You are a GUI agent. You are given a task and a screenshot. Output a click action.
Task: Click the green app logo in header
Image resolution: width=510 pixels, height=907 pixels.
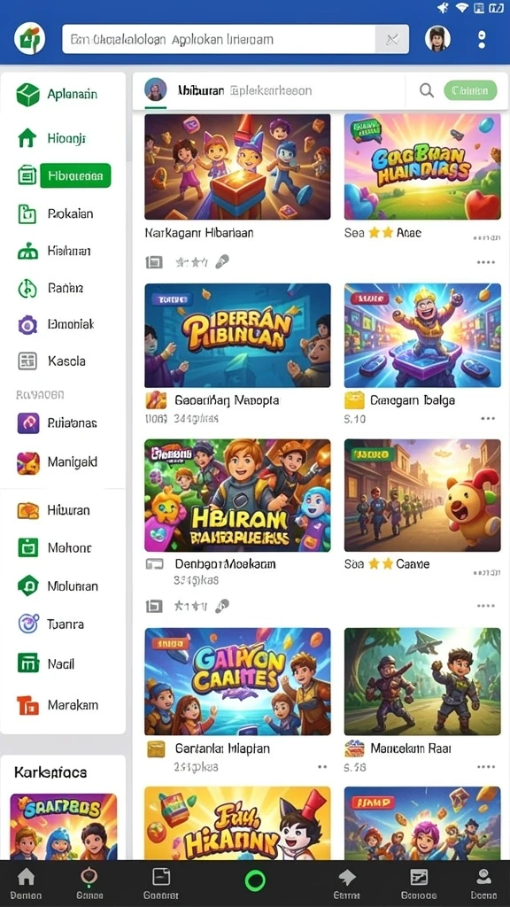click(29, 39)
